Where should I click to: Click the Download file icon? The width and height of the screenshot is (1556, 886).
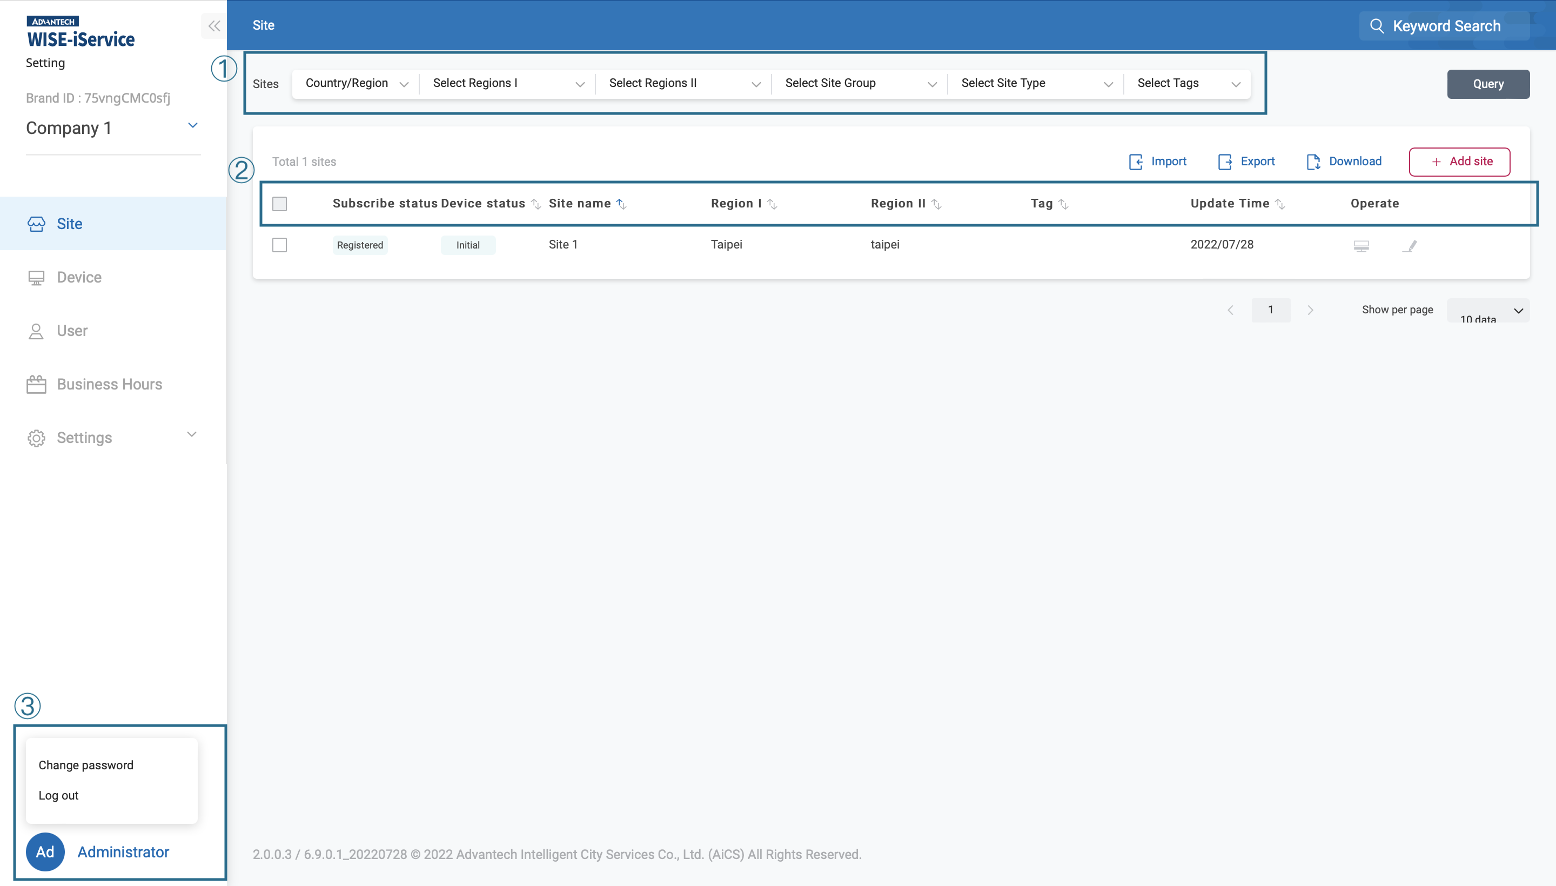[x=1313, y=162]
